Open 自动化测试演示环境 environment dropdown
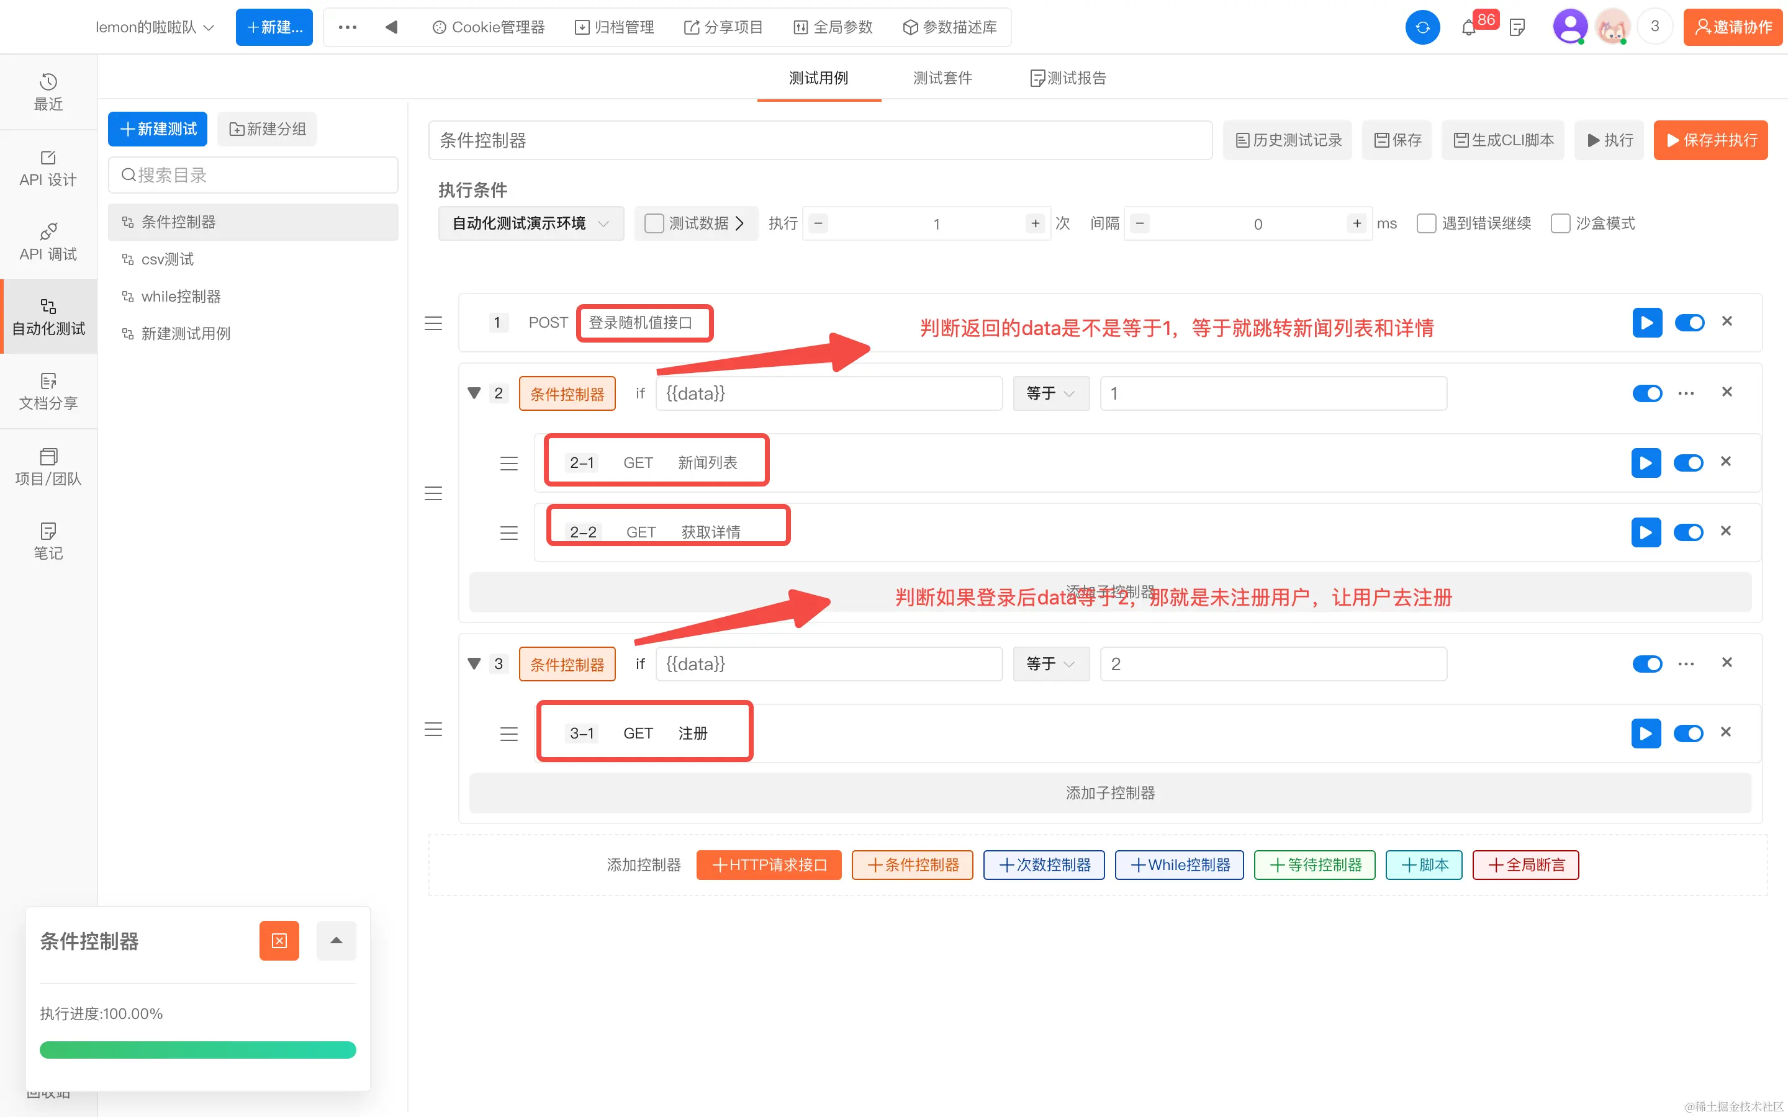 point(530,223)
